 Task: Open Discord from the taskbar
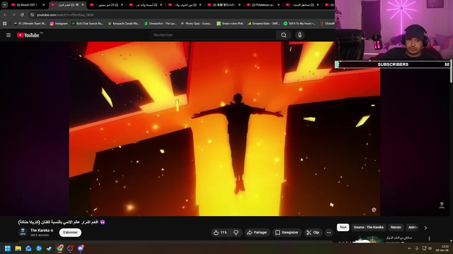pyautogui.click(x=81, y=248)
